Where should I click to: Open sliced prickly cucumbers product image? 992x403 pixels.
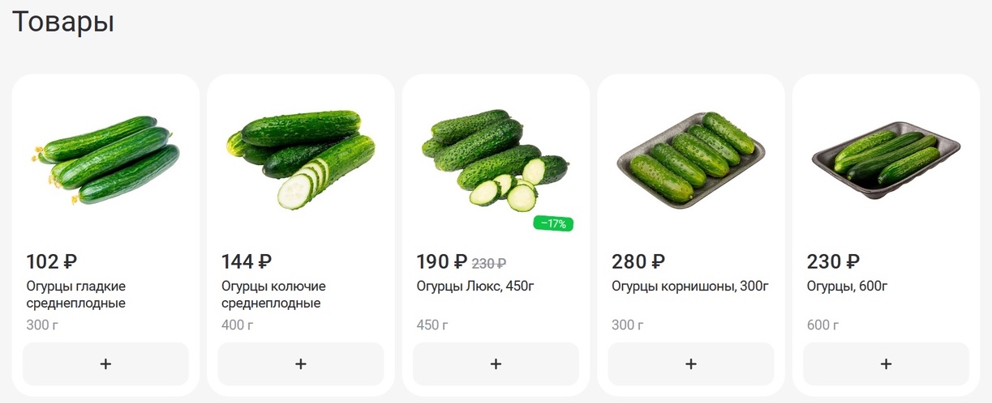(300, 159)
